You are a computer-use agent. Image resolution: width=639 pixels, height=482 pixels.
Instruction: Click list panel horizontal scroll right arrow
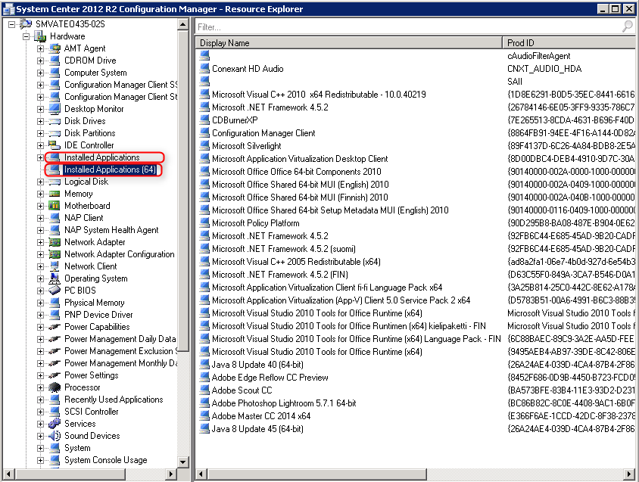pos(629,474)
